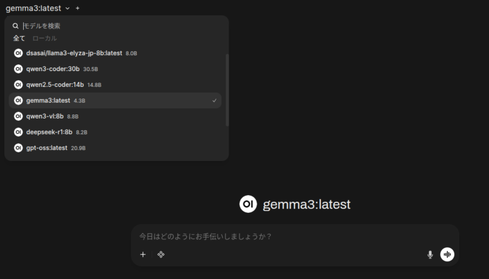The width and height of the screenshot is (489, 279).
Task: Open the integrations icon beside the plus
Action: pos(161,255)
